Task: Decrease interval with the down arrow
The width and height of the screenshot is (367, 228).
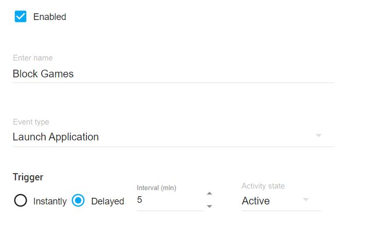Action: click(209, 206)
